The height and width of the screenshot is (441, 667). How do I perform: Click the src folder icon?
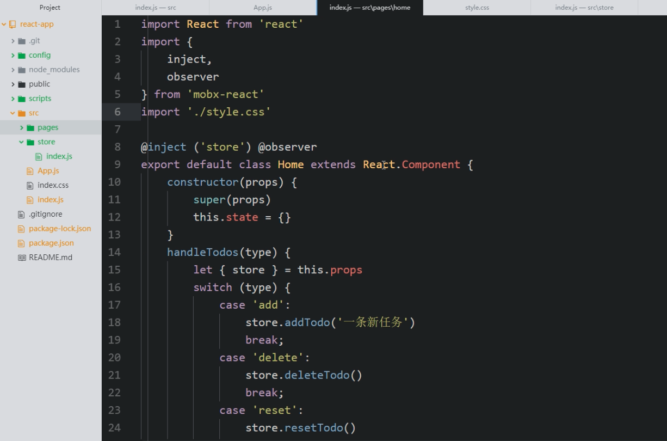click(22, 113)
